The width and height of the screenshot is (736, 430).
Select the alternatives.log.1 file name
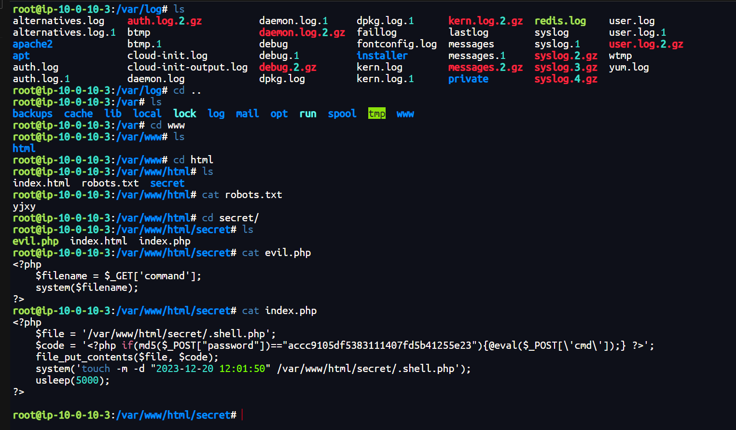[x=64, y=32]
